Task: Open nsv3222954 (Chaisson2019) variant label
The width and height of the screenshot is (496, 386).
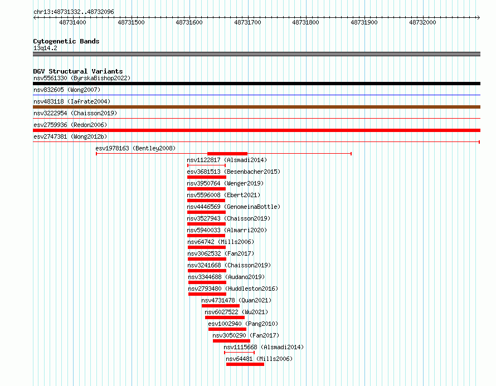Action: click(x=75, y=113)
